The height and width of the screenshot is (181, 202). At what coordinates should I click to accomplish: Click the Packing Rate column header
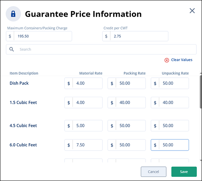[x=135, y=73]
